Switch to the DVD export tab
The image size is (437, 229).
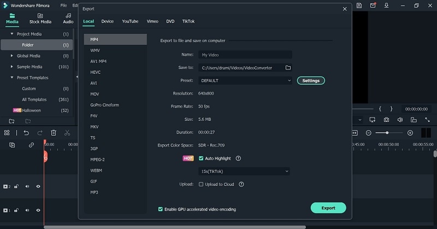point(170,21)
